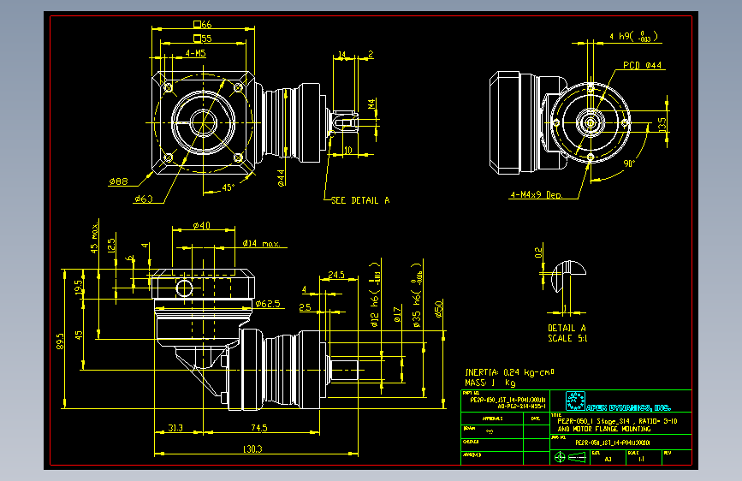This screenshot has width=742, height=481.
Task: Select the SCALE 5:1 note
Action: [x=567, y=338]
